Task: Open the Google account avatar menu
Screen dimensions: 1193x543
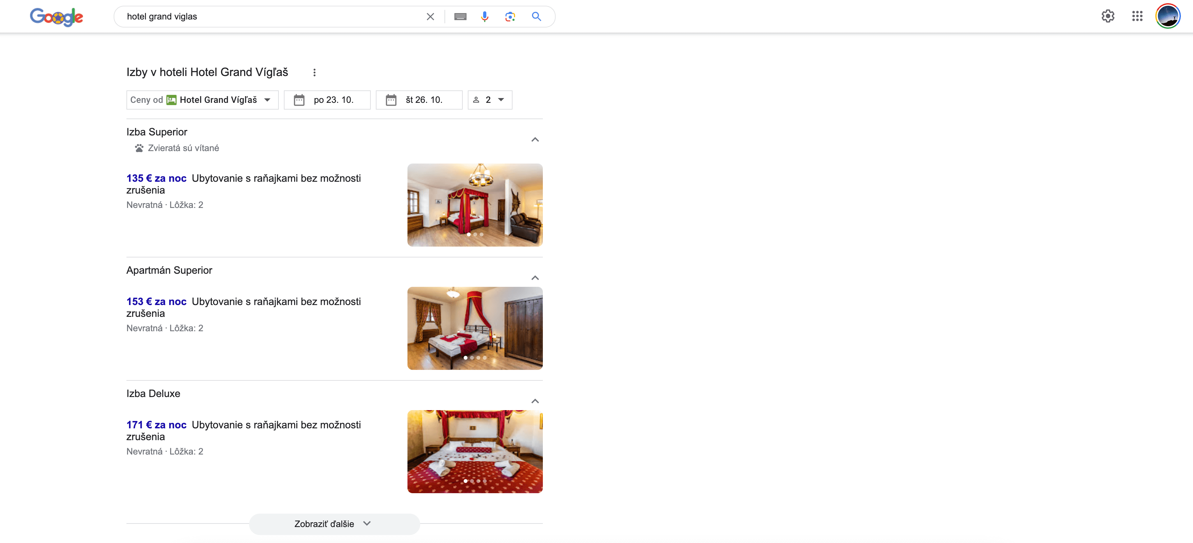Action: pyautogui.click(x=1167, y=16)
